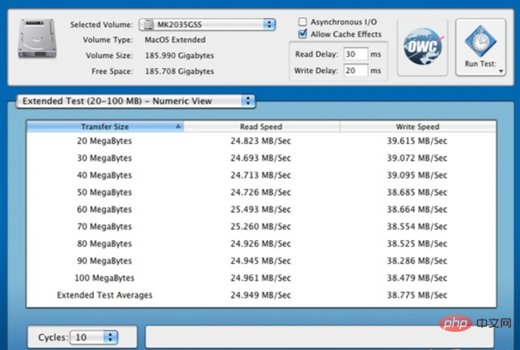Image resolution: width=520 pixels, height=350 pixels.
Task: Sort by Transfer Size column header
Action: [x=104, y=127]
